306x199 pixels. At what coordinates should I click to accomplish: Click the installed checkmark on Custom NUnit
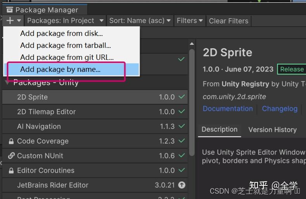[182, 155]
